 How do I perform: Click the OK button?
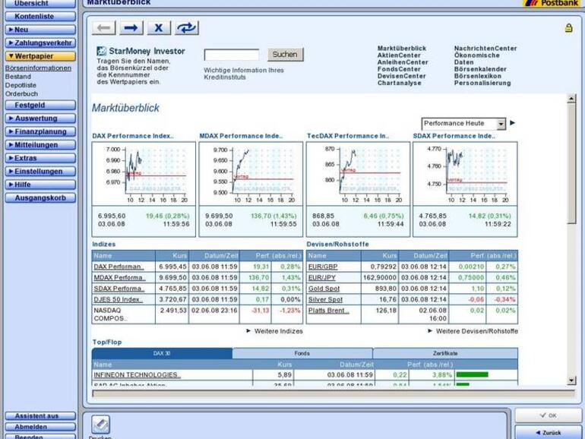coord(548,415)
